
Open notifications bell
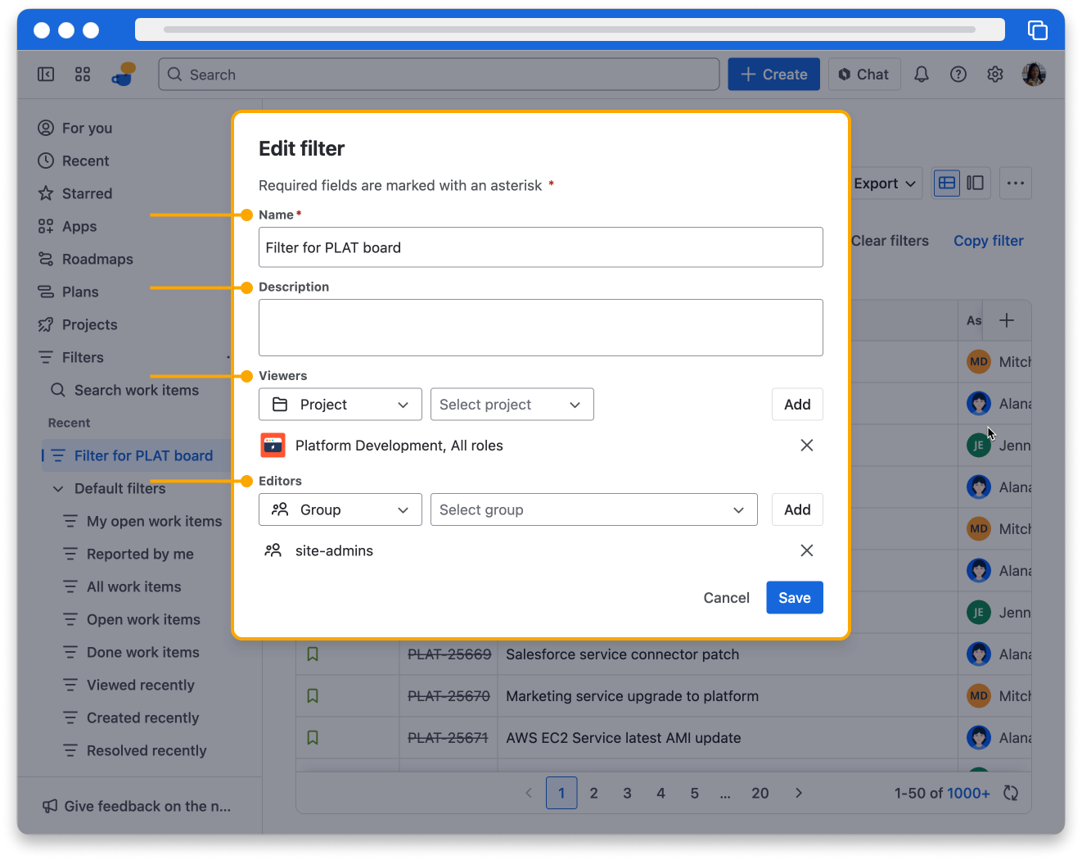click(922, 75)
